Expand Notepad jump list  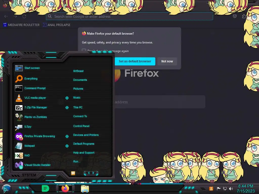click(67, 146)
